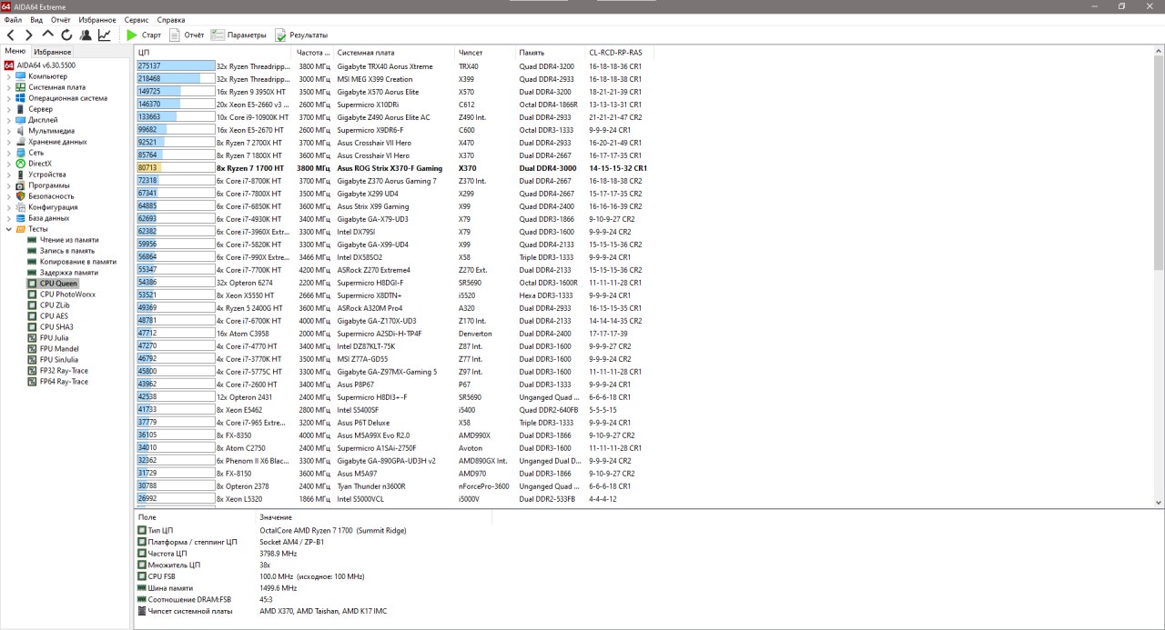Open the Параметры toolbar button
This screenshot has width=1165, height=630.
pyautogui.click(x=238, y=35)
